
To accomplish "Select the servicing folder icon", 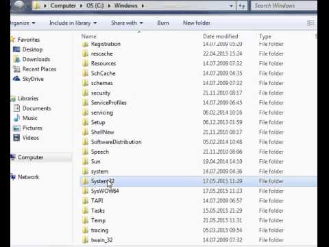I will [x=86, y=113].
